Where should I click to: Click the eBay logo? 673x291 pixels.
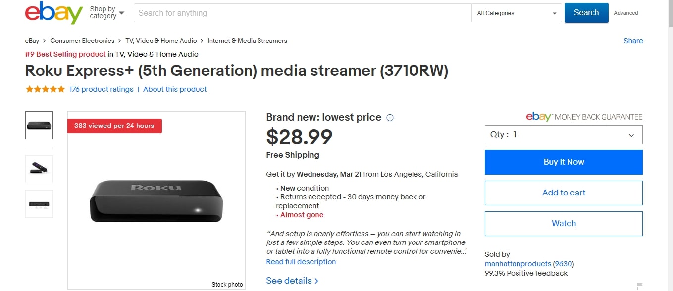pos(53,13)
